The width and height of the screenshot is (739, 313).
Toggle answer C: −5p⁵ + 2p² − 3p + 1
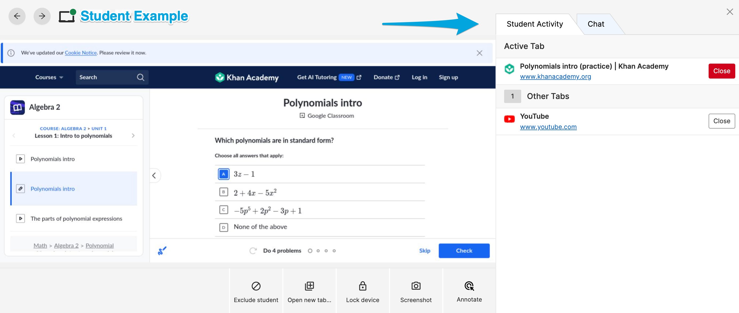point(320,210)
